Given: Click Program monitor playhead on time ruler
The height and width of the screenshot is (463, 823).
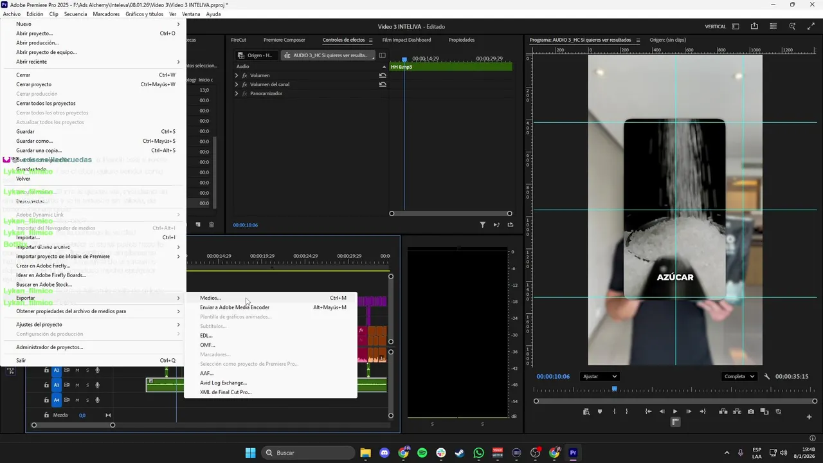Looking at the screenshot, I should coord(614,389).
